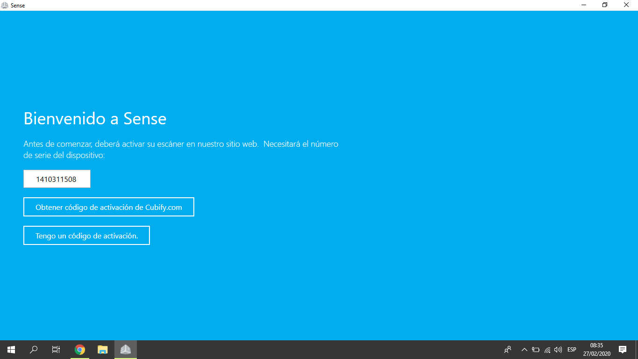This screenshot has width=638, height=359.
Task: Get activation code from Cubify.com
Action: coord(109,207)
